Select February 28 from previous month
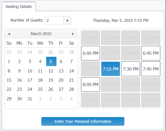The width and height of the screenshot is (166, 131). (71, 52)
